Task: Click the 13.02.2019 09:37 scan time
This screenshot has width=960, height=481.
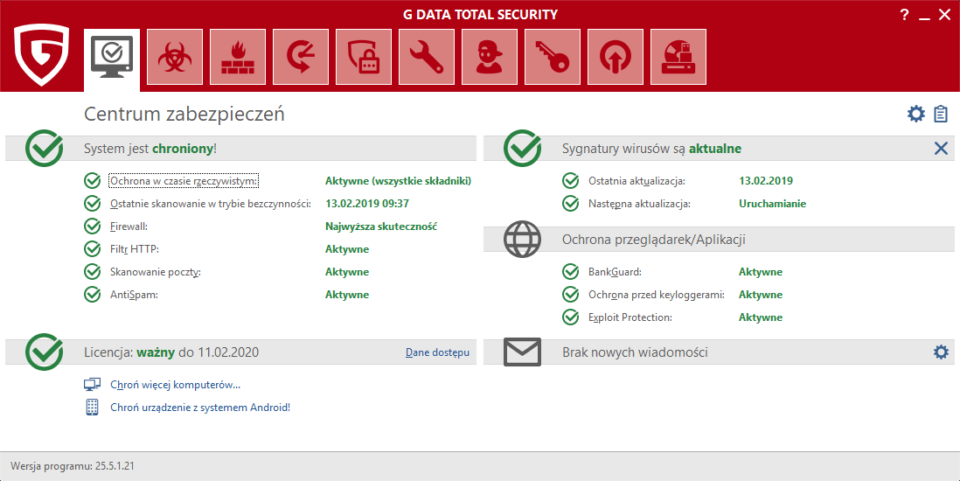Action: 367,204
